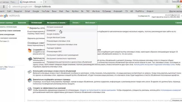Open 'Варианты оптимизации' sidebar link
The image size is (182, 102).
[x=8, y=27]
